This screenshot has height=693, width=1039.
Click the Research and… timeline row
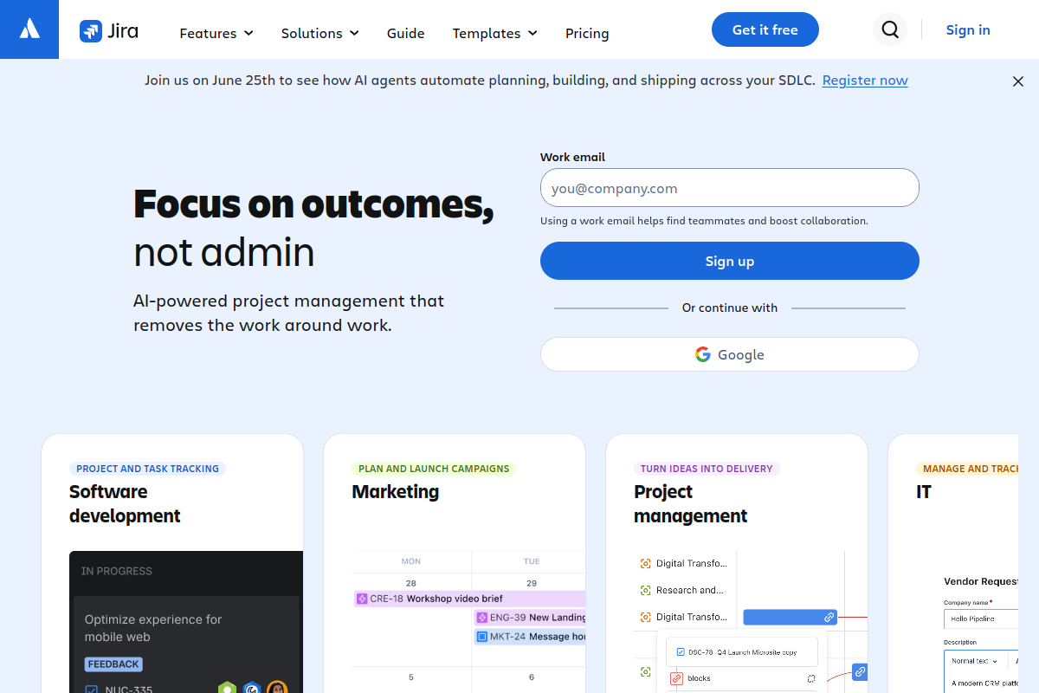coord(684,590)
